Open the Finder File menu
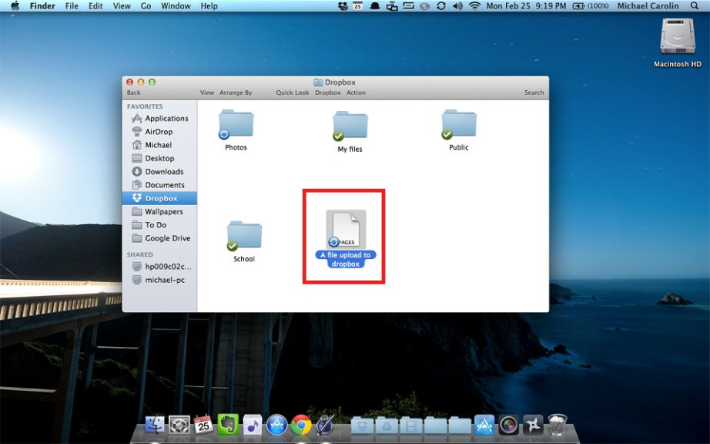The height and width of the screenshot is (444, 710). coord(71,6)
